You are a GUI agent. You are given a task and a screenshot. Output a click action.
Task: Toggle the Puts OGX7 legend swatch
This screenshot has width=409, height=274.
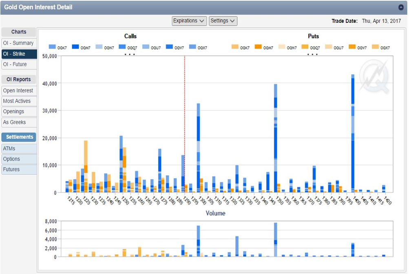tap(375, 47)
